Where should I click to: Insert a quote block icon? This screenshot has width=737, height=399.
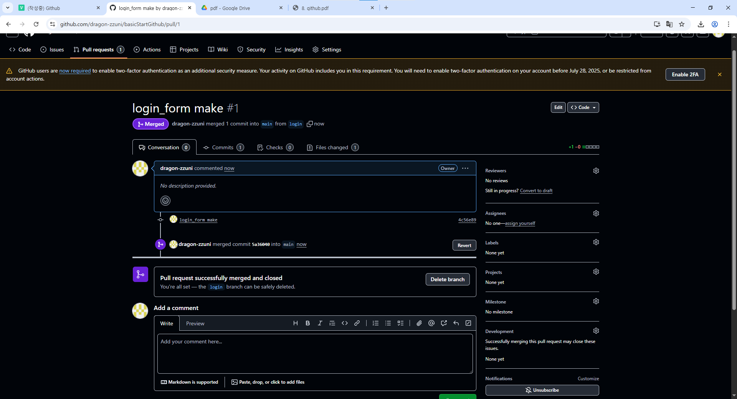pyautogui.click(x=332, y=323)
